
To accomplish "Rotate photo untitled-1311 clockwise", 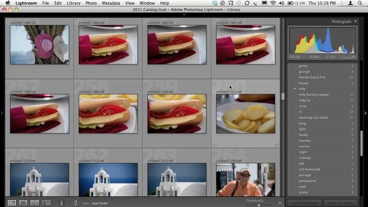I will pos(276,145).
